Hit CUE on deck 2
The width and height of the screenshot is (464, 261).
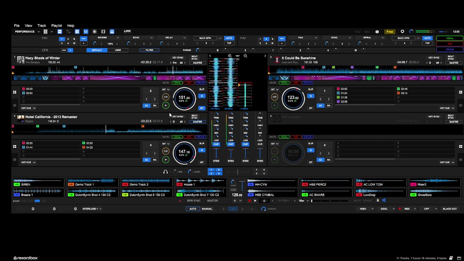[x=274, y=97]
